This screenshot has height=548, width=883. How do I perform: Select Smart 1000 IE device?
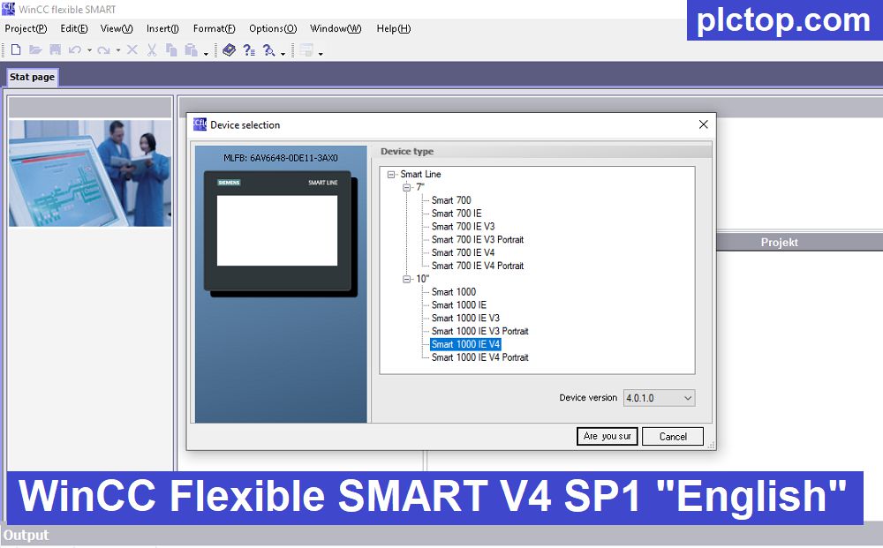[459, 305]
